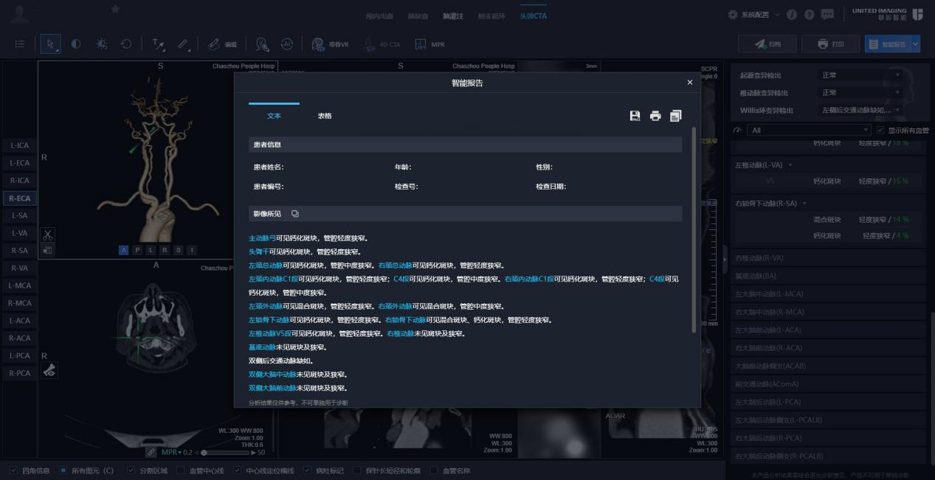Image resolution: width=935 pixels, height=480 pixels.
Task: Print the smart report with printer icon
Action: [655, 116]
